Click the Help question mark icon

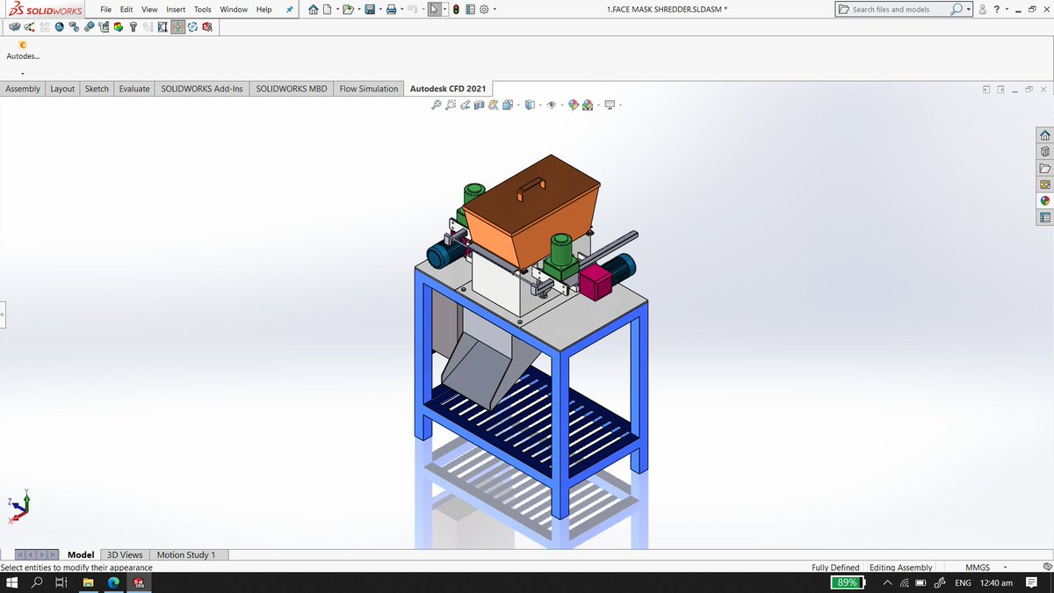tap(996, 10)
